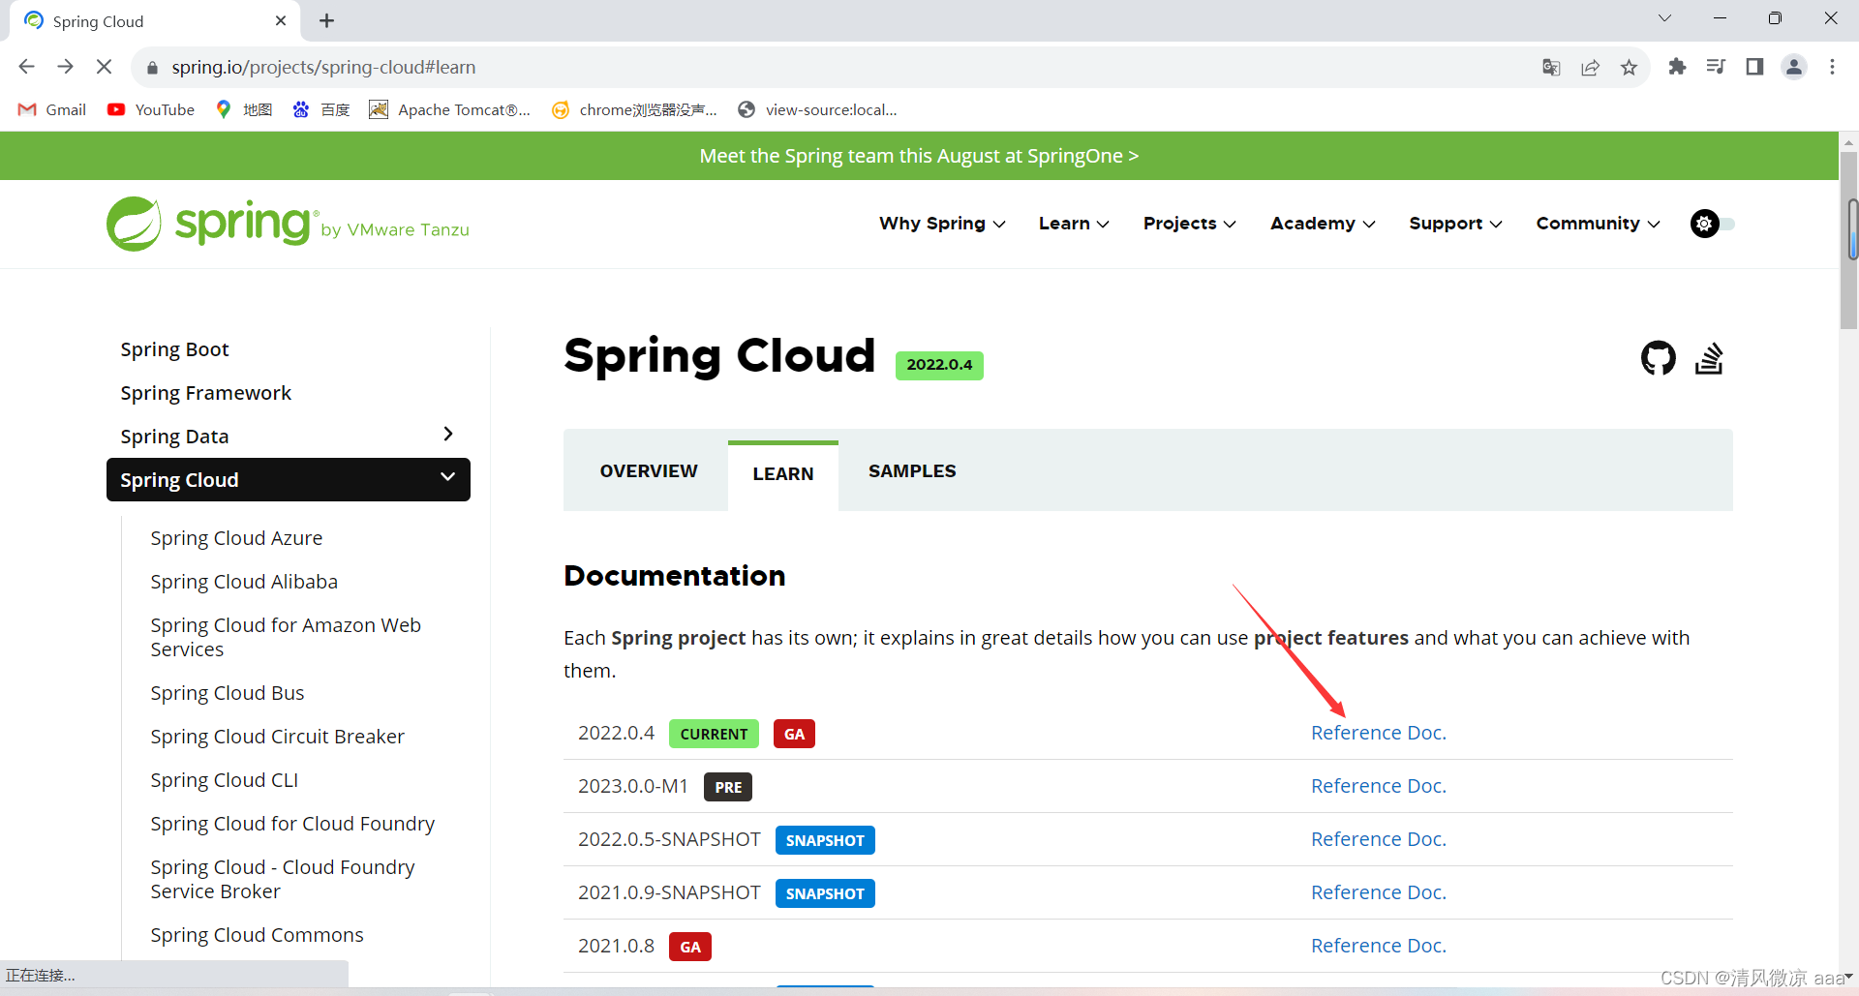Open chrome浏览器没声 bookmark
Screen dimensions: 1859x996
[634, 109]
